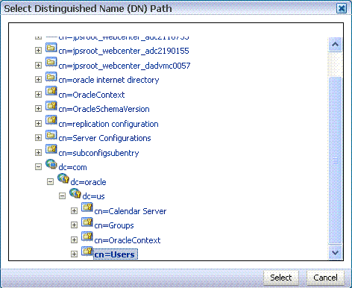Collapse the dc=oracle node
This screenshot has height=288, width=352.
tap(50, 182)
